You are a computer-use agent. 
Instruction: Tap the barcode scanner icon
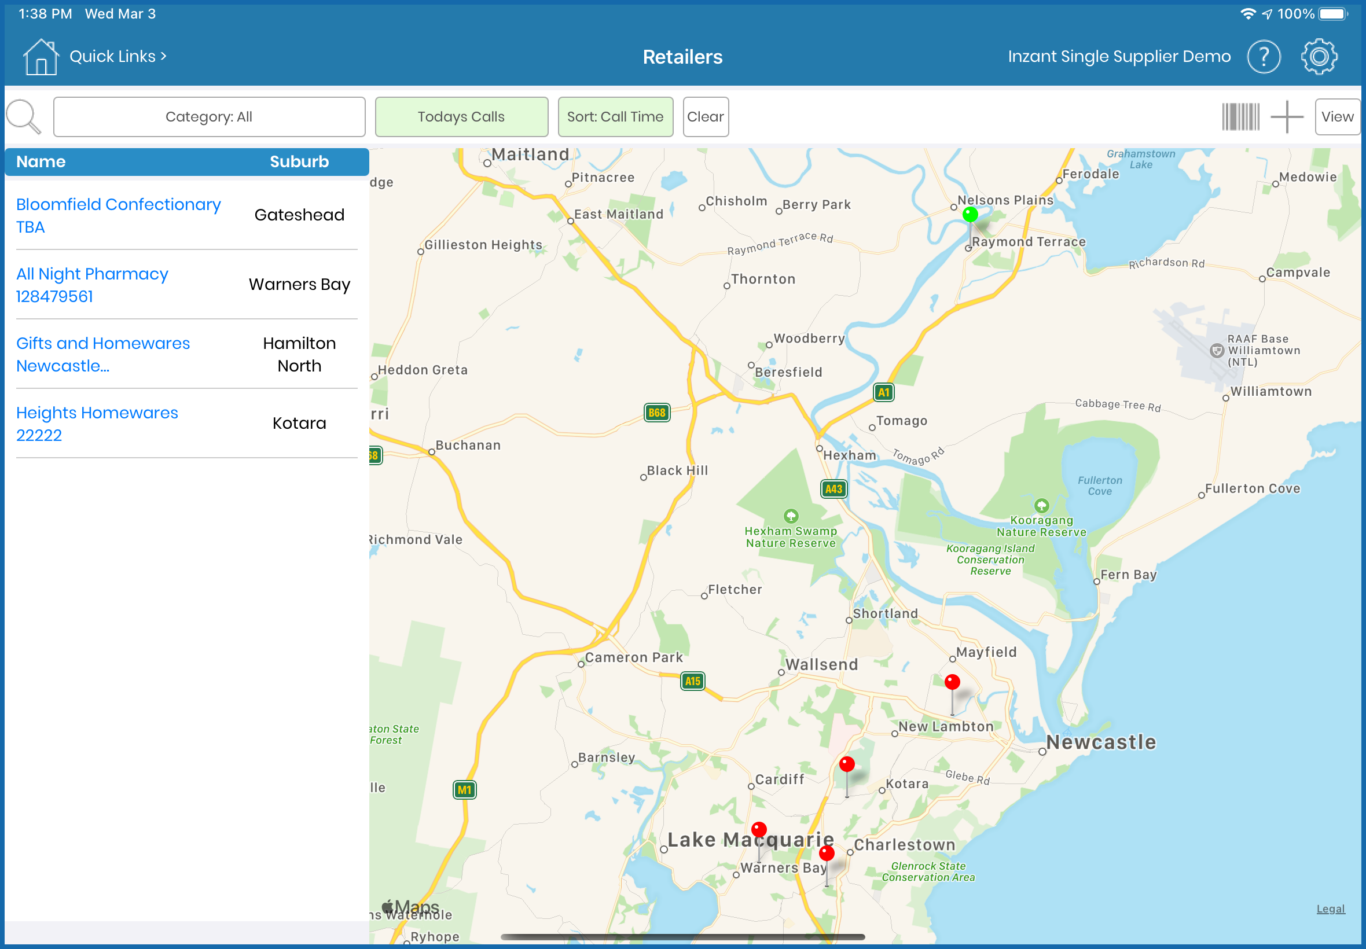(x=1240, y=116)
